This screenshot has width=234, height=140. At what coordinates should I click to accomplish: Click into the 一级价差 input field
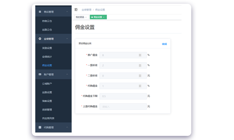(123, 65)
